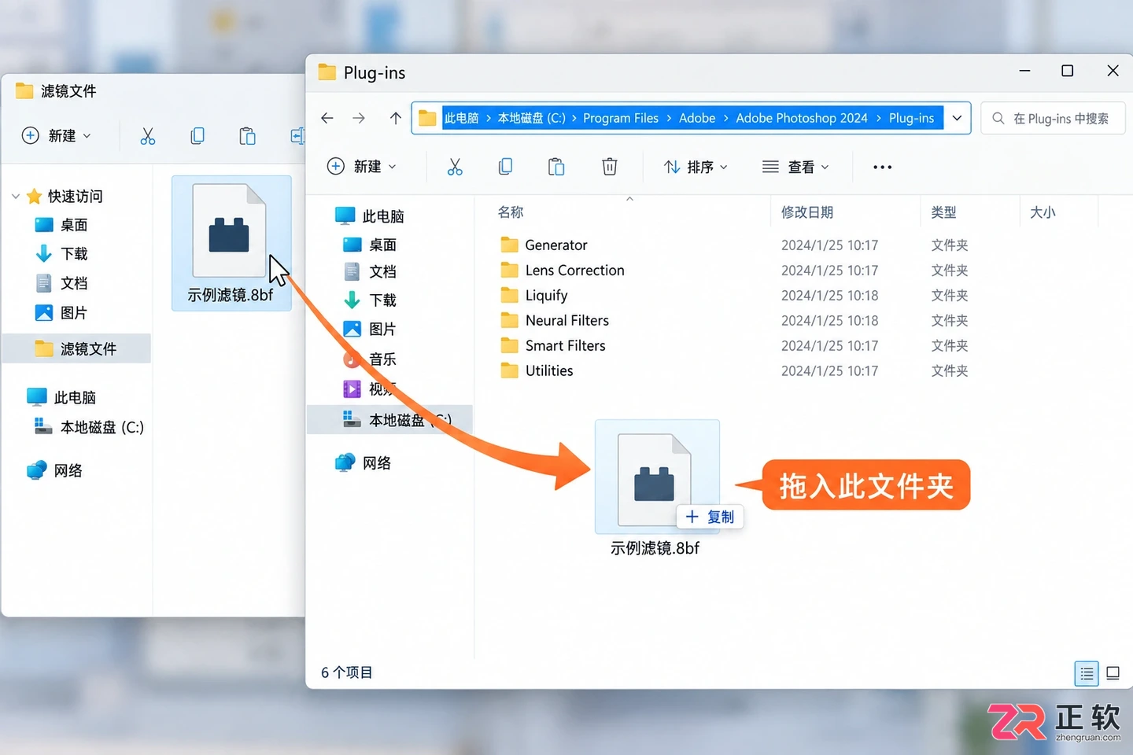Select 音乐 in Plug-ins navigation pane

pyautogui.click(x=370, y=359)
